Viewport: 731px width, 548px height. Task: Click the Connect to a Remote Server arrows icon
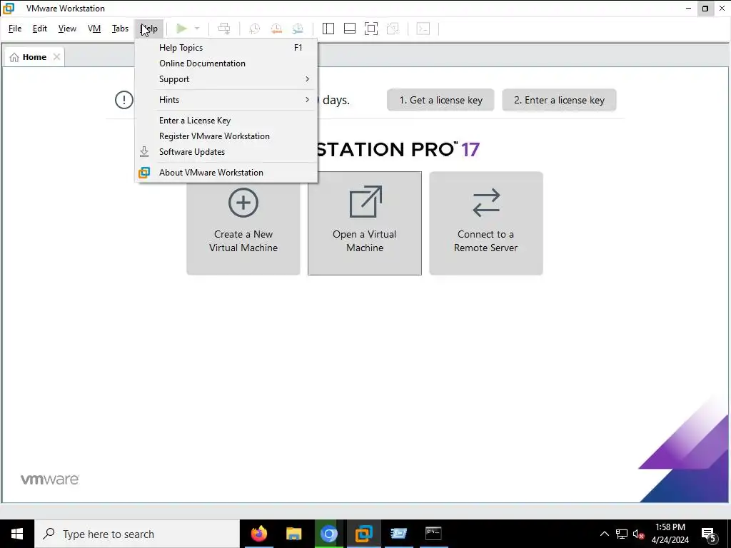[x=486, y=203]
